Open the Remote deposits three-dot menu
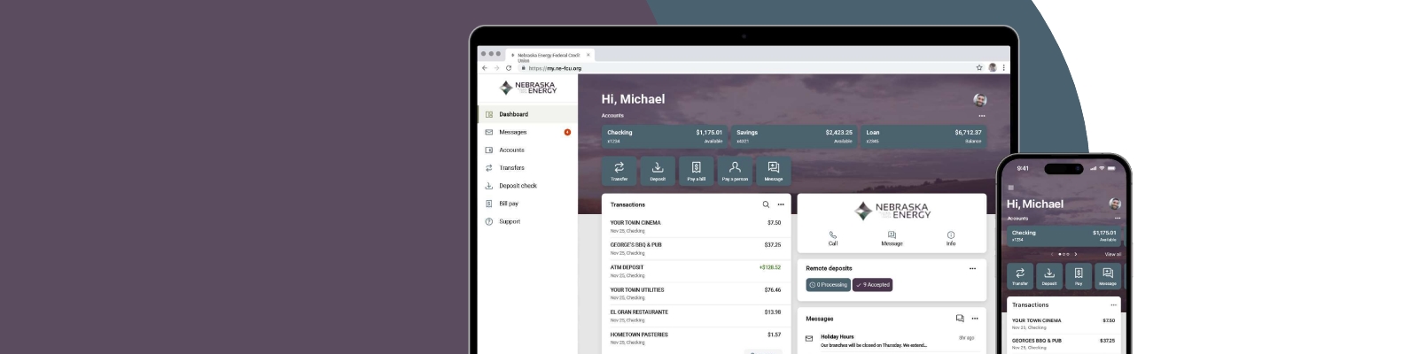Image resolution: width=1418 pixels, height=354 pixels. 972,268
